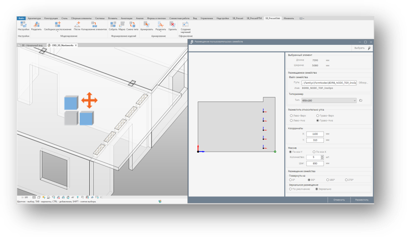The height and width of the screenshot is (237, 407).
Task: Select the 180° rotation radio button
Action: pos(328,180)
